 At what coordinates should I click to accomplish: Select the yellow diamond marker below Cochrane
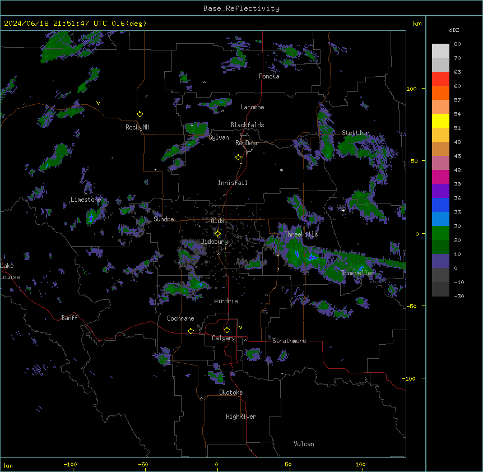point(191,331)
